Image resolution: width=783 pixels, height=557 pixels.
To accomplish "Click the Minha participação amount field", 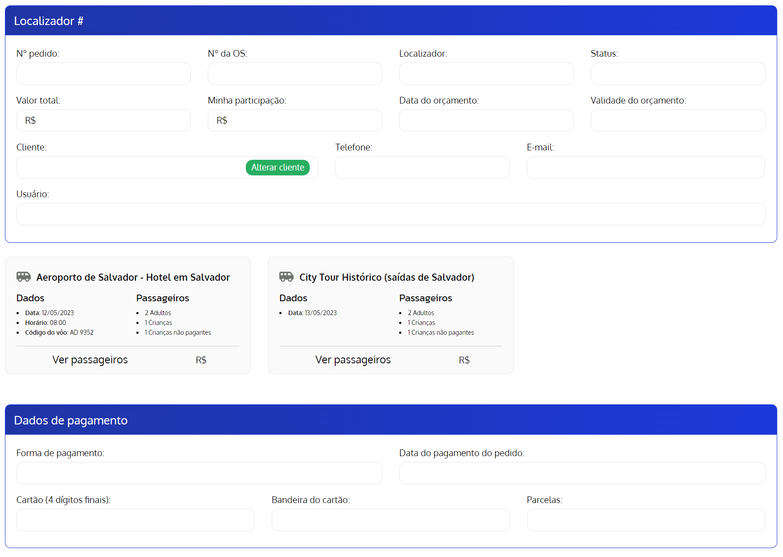I will (x=303, y=121).
